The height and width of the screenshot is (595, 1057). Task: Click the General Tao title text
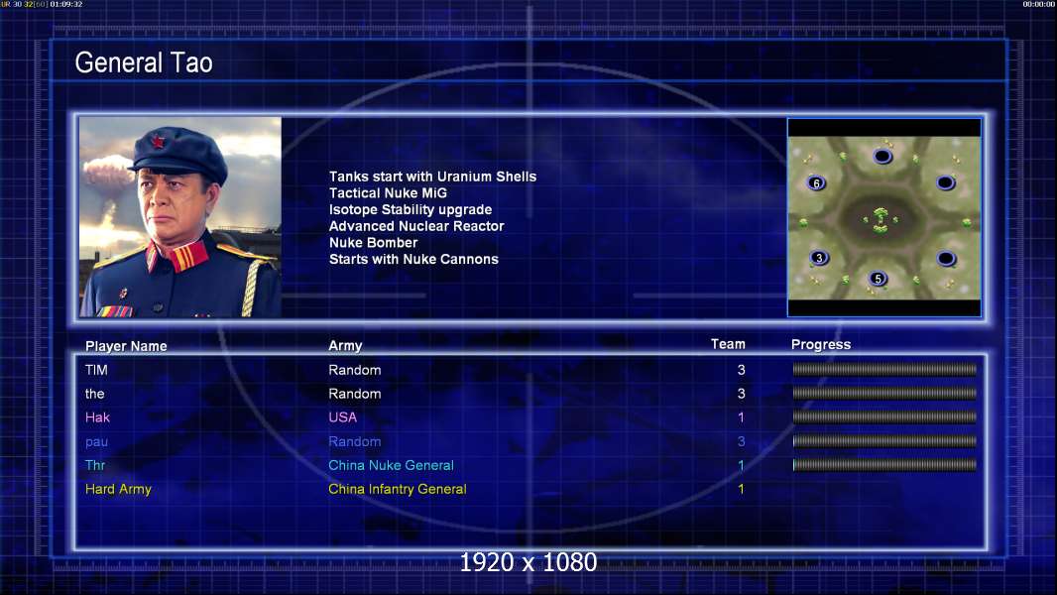pyautogui.click(x=144, y=62)
